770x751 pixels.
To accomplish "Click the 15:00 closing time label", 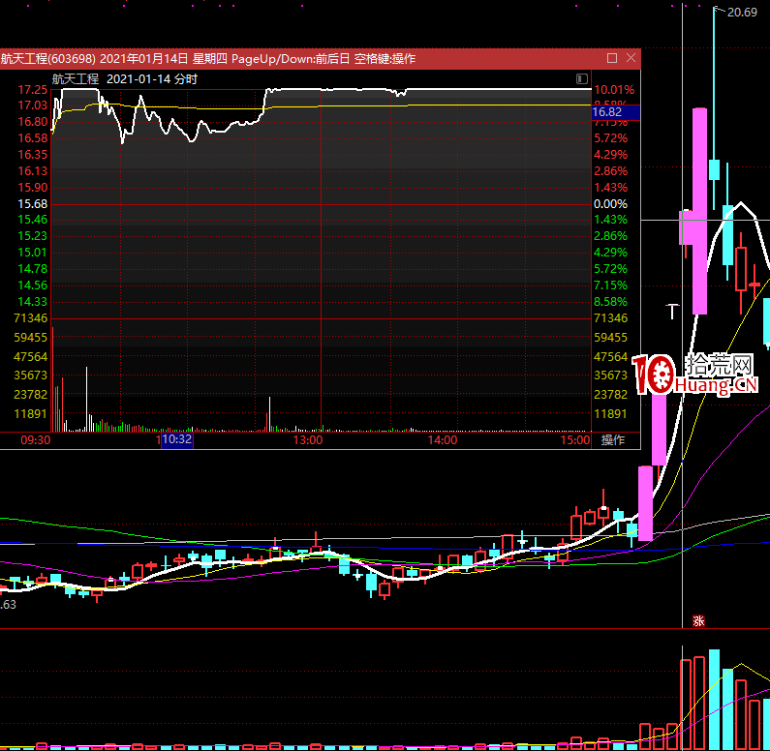I will [x=575, y=440].
